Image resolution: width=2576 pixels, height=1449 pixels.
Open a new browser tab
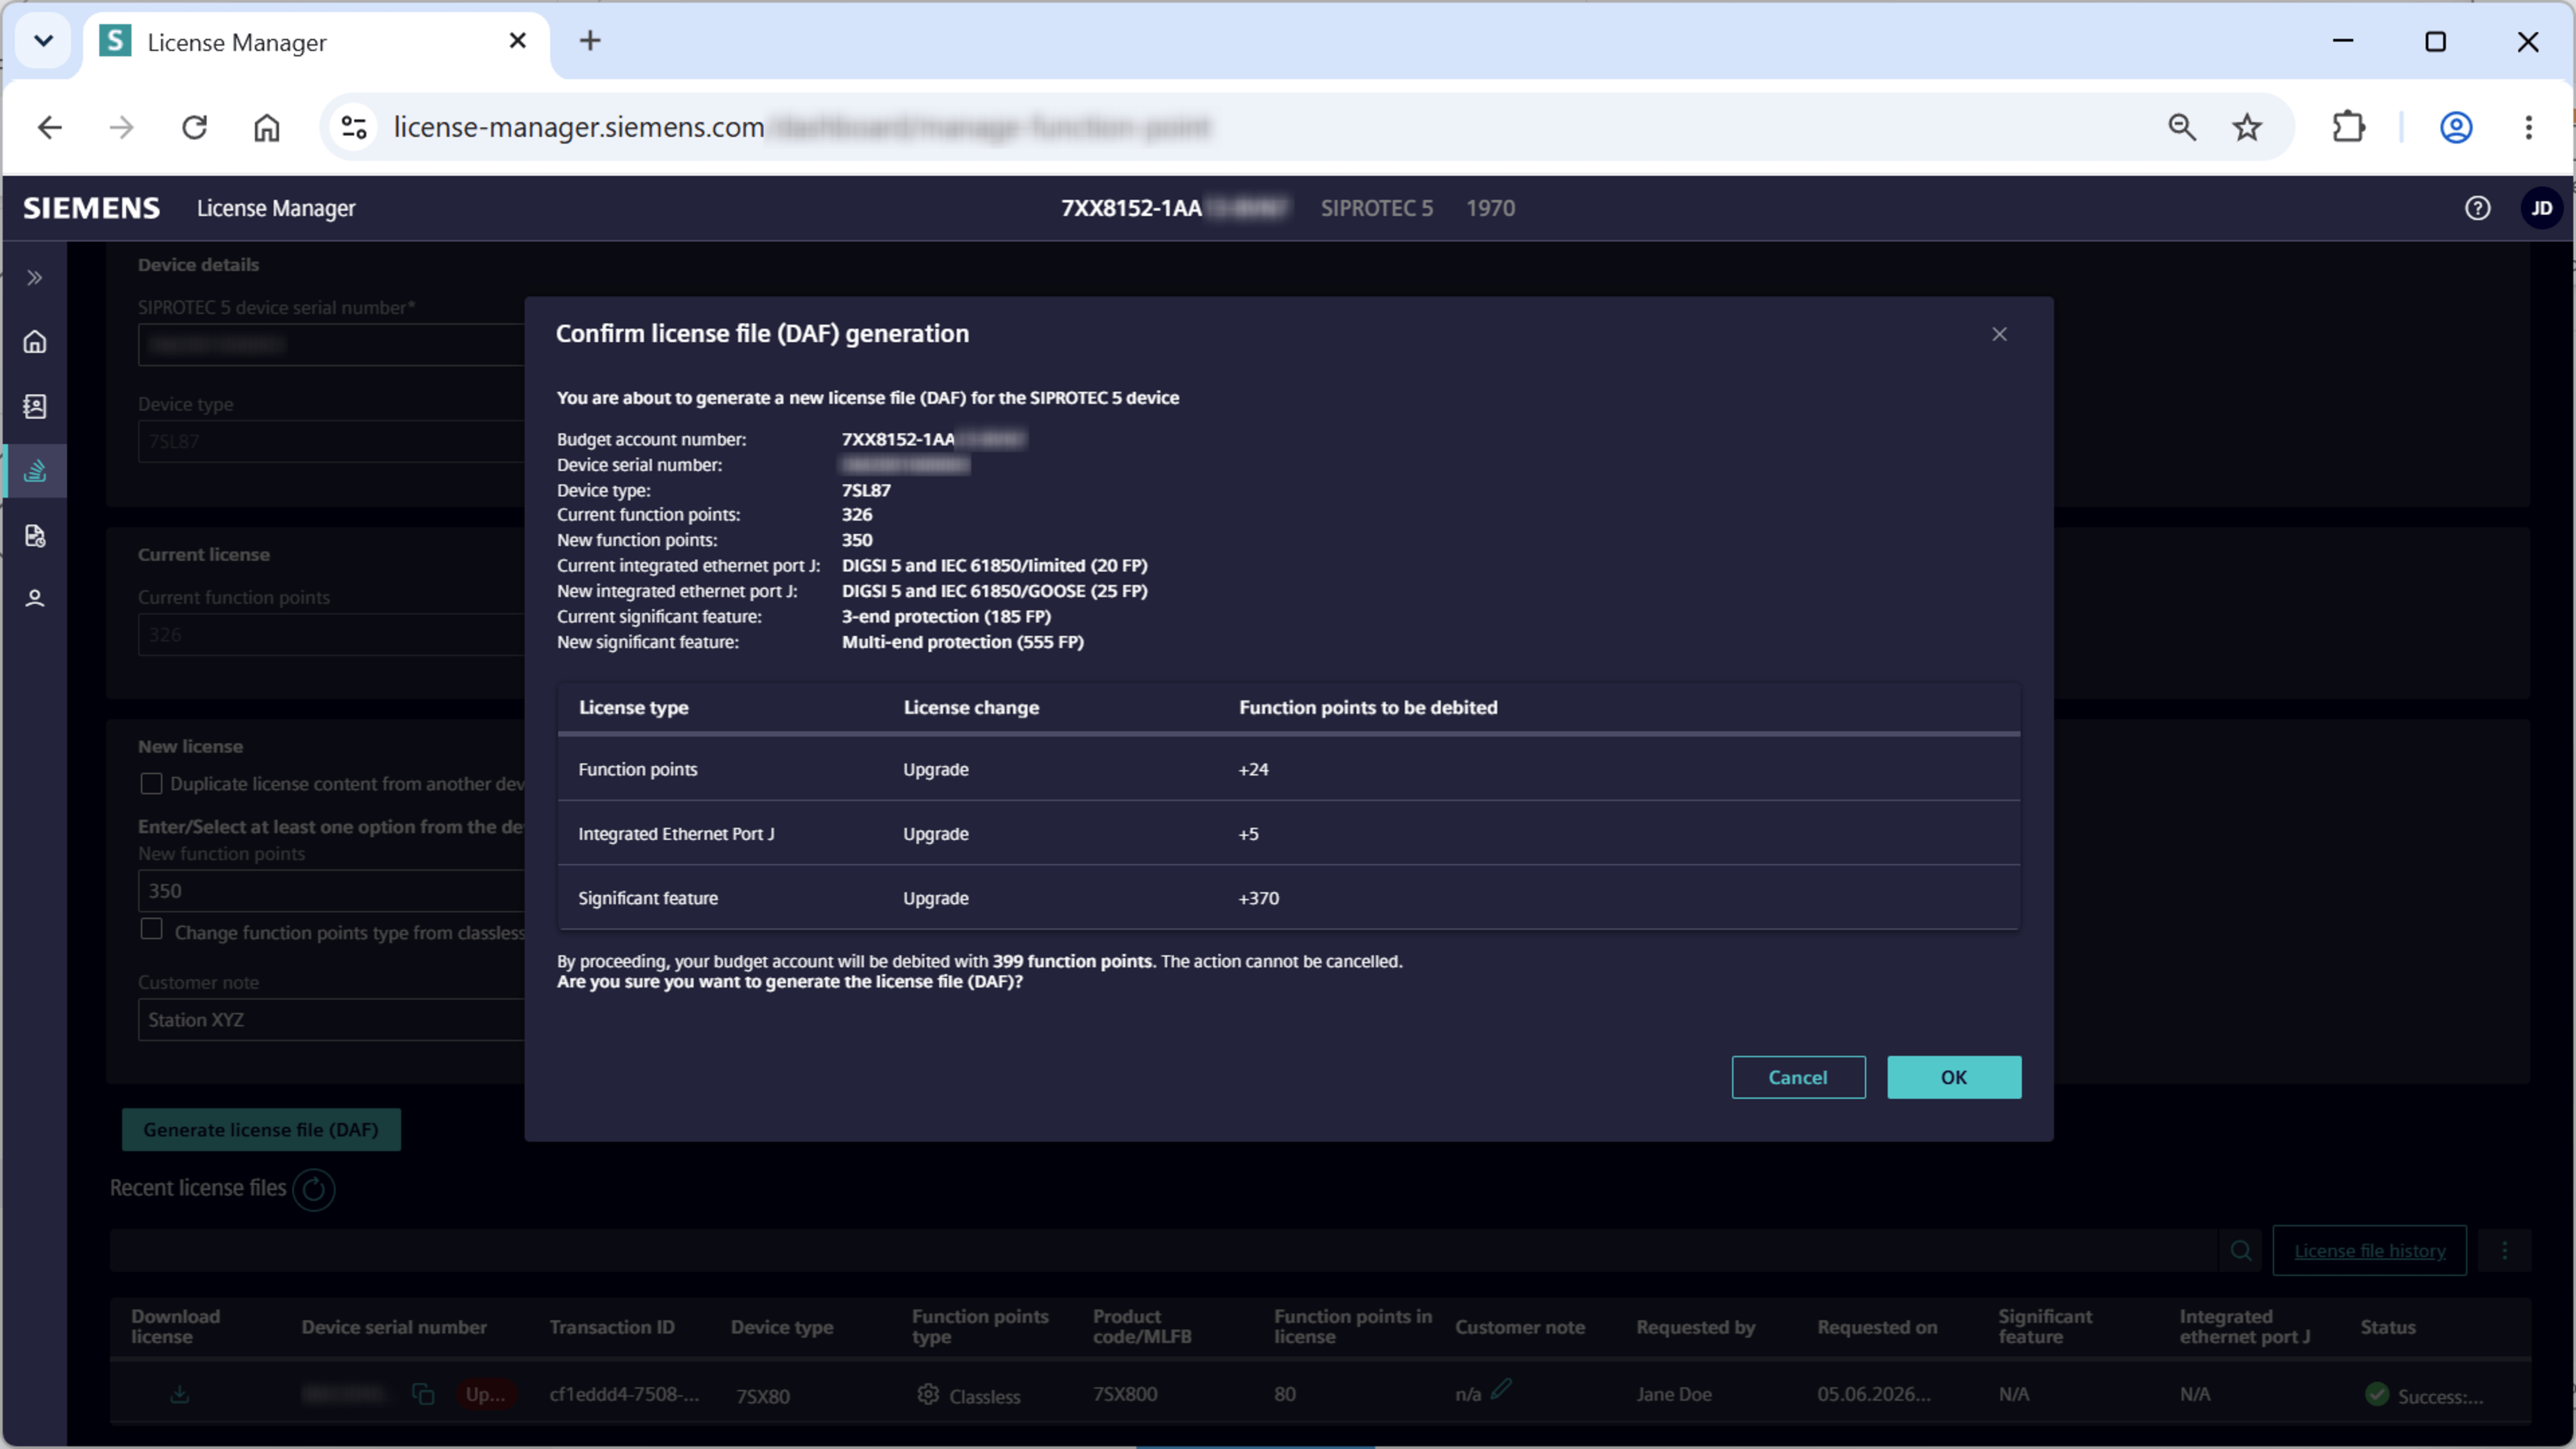click(x=590, y=41)
